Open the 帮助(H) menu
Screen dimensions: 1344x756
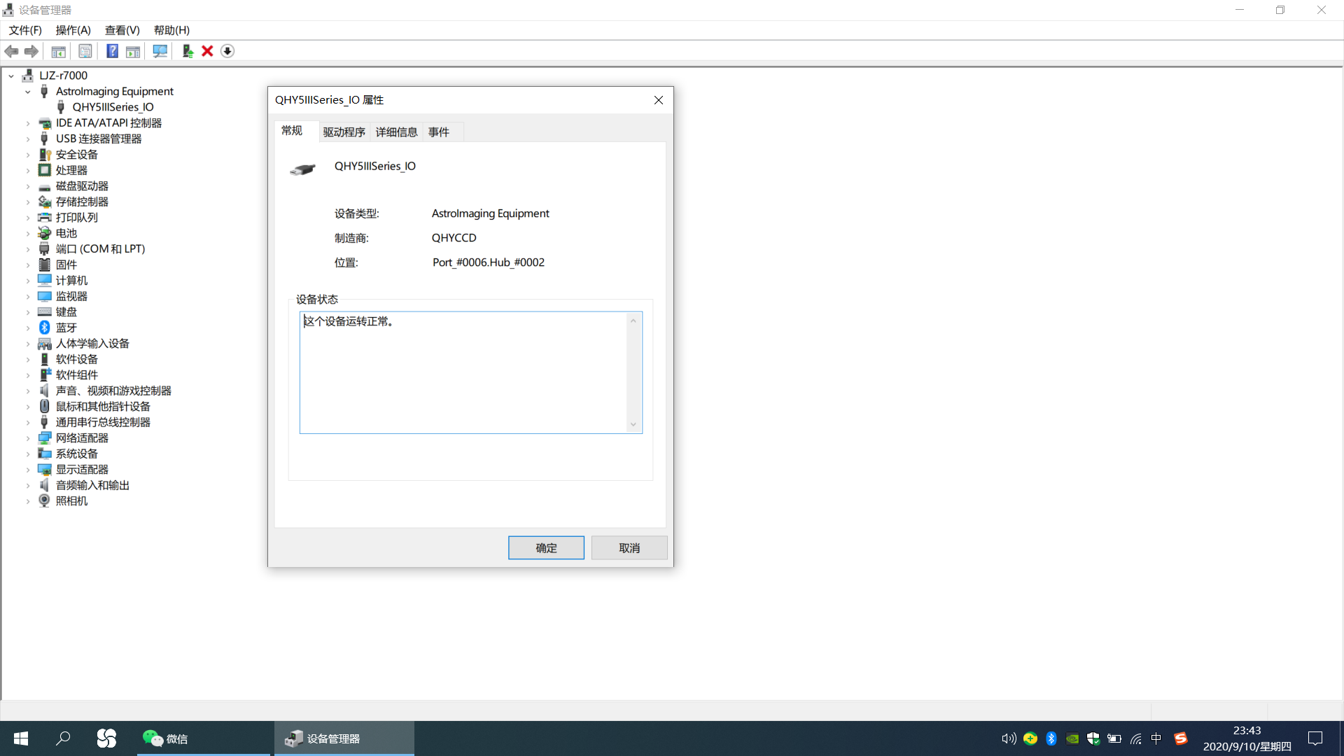172,30
